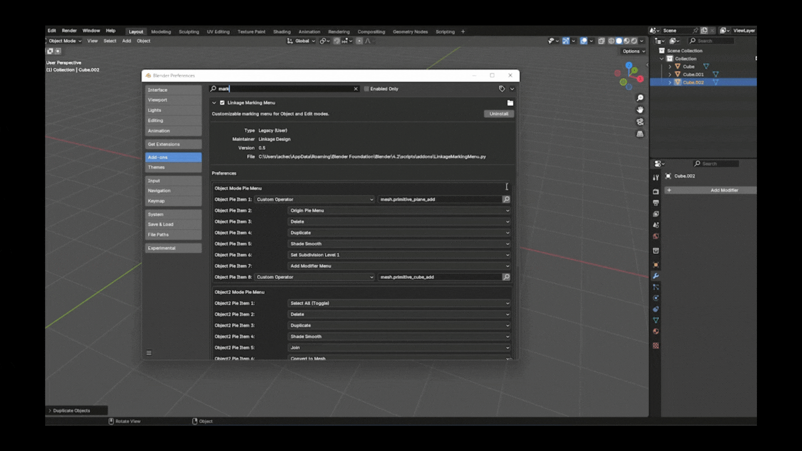Open File Paths preferences section

point(174,235)
